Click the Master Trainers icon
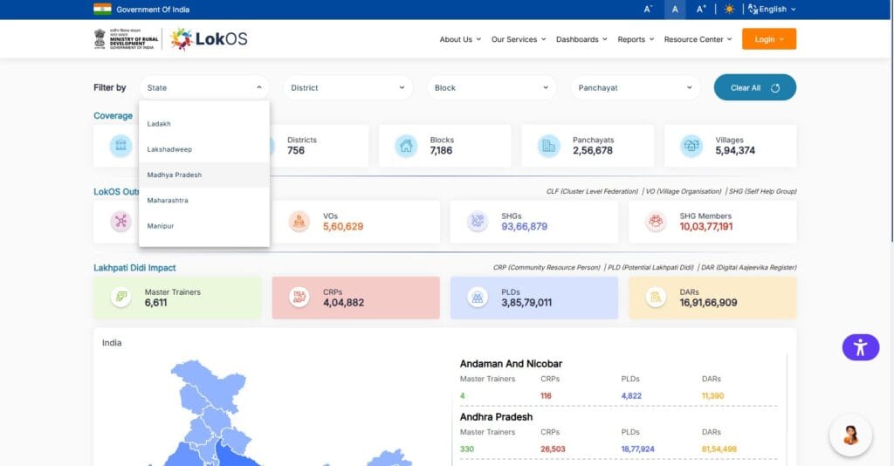894x466 pixels. pos(120,297)
